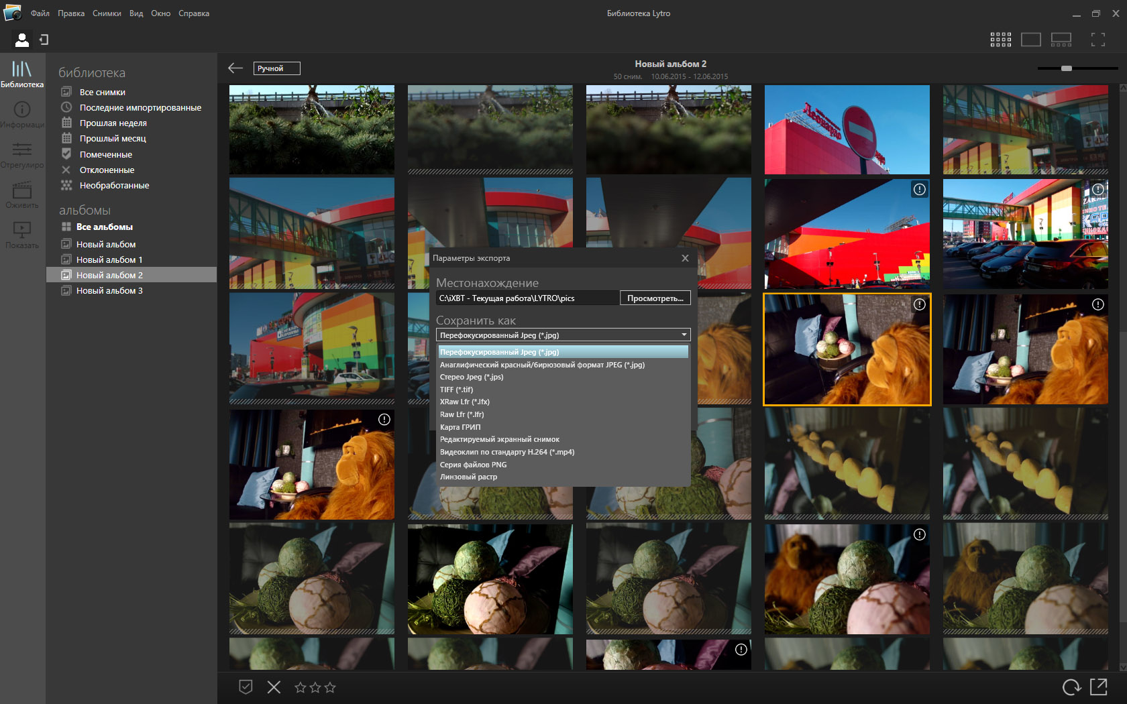Click the export share icon at bottom right

1098,687
